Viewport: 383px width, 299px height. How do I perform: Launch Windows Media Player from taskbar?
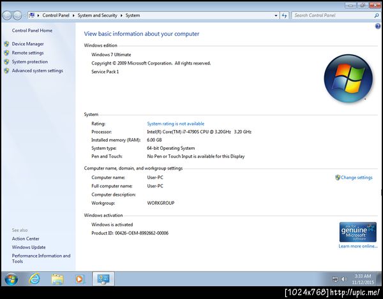tap(80, 279)
